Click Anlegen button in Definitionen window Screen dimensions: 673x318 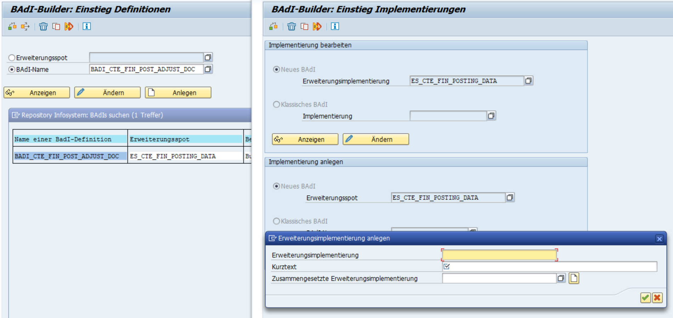pos(178,93)
